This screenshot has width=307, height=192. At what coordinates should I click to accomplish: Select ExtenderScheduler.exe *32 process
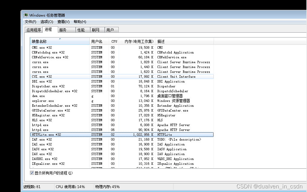122,106
